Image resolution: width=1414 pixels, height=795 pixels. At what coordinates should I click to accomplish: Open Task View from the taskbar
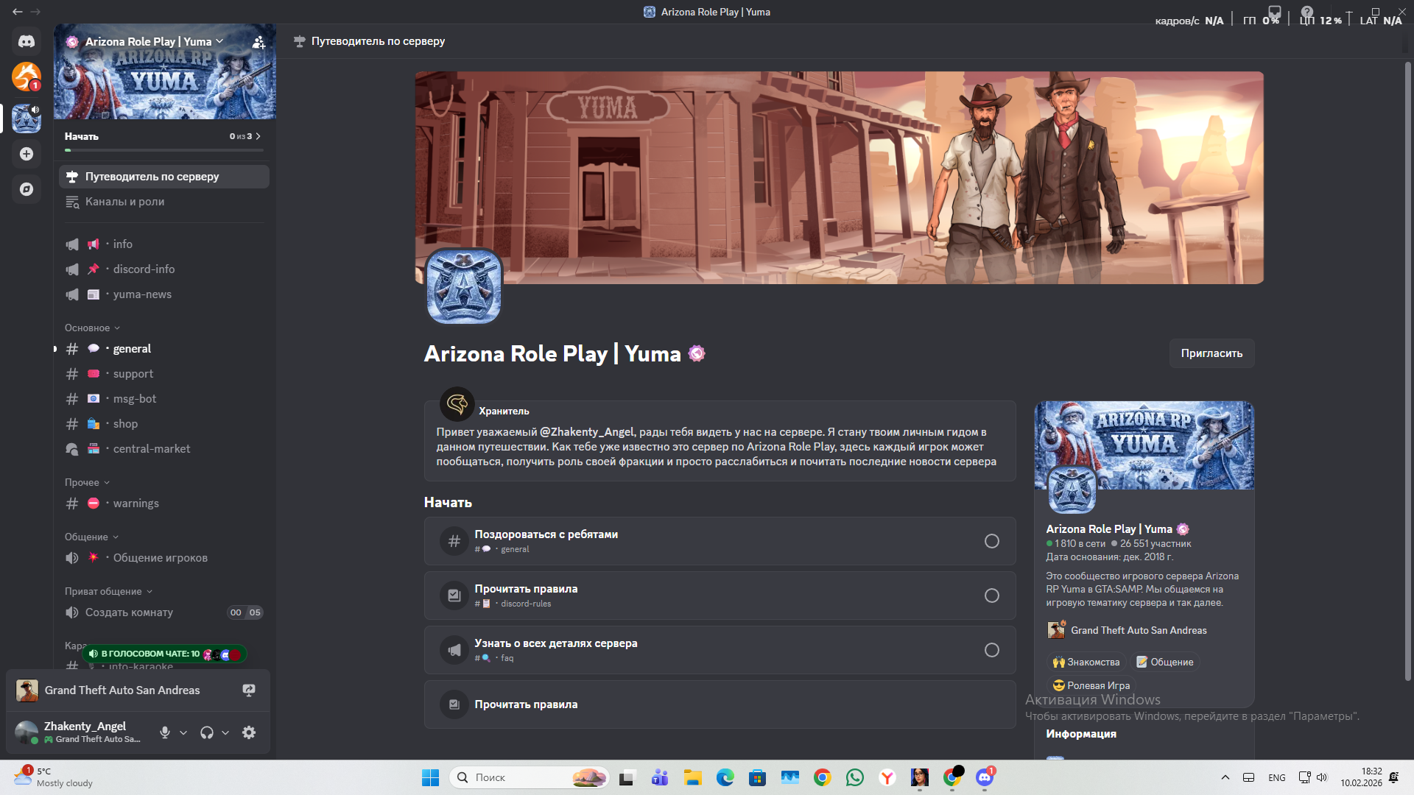point(627,777)
